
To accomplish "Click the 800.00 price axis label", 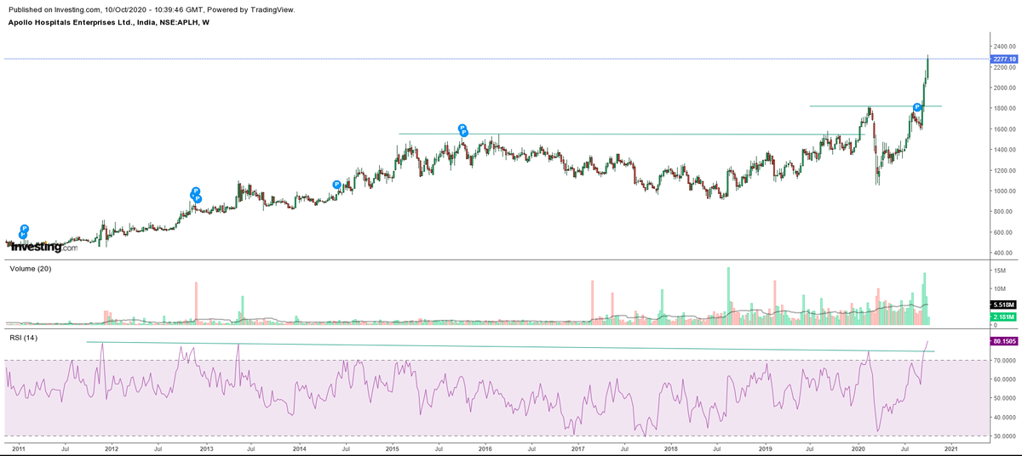I will coord(1005,212).
